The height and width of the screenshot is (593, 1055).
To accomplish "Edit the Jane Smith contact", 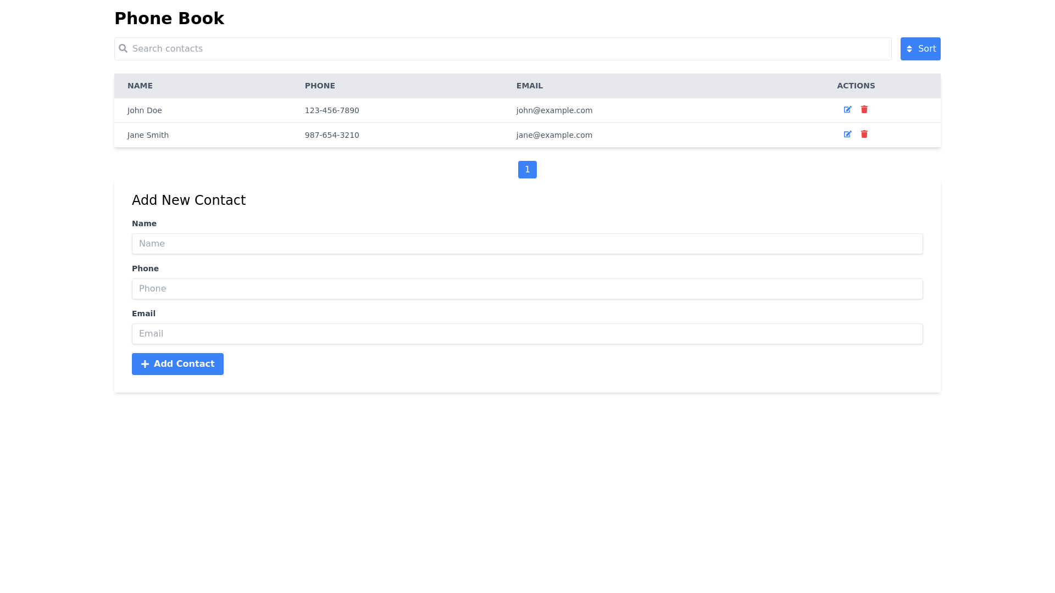I will (847, 135).
